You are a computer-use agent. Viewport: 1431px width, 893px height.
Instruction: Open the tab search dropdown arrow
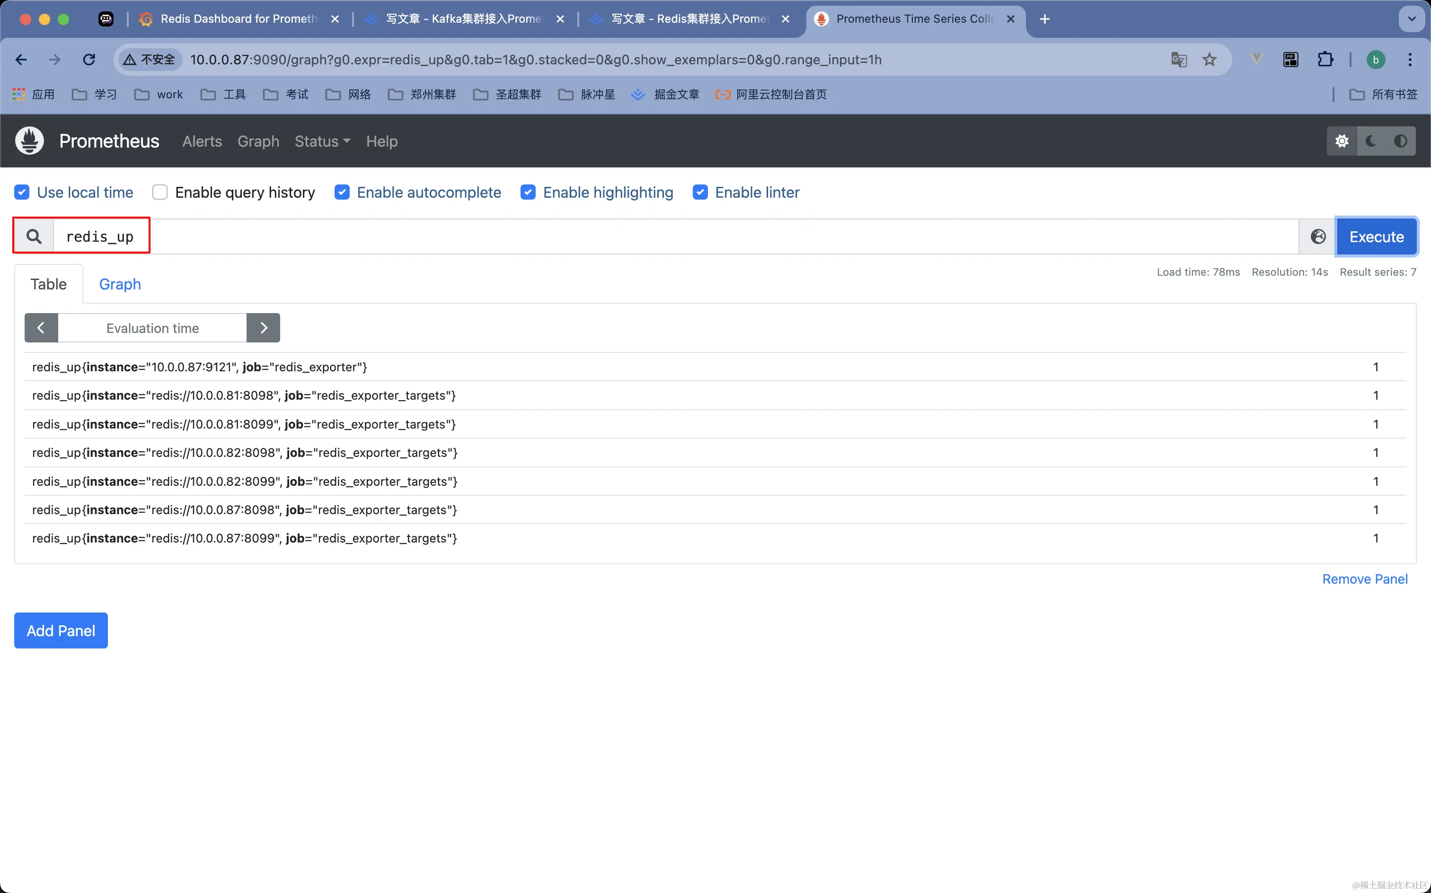pyautogui.click(x=1412, y=19)
